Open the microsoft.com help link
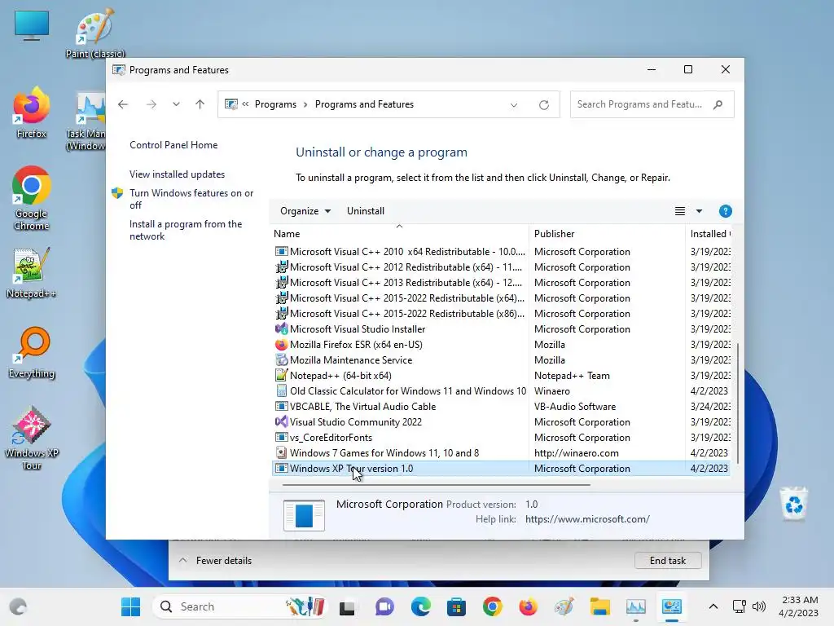Screen dimensions: 834x626 [587, 519]
